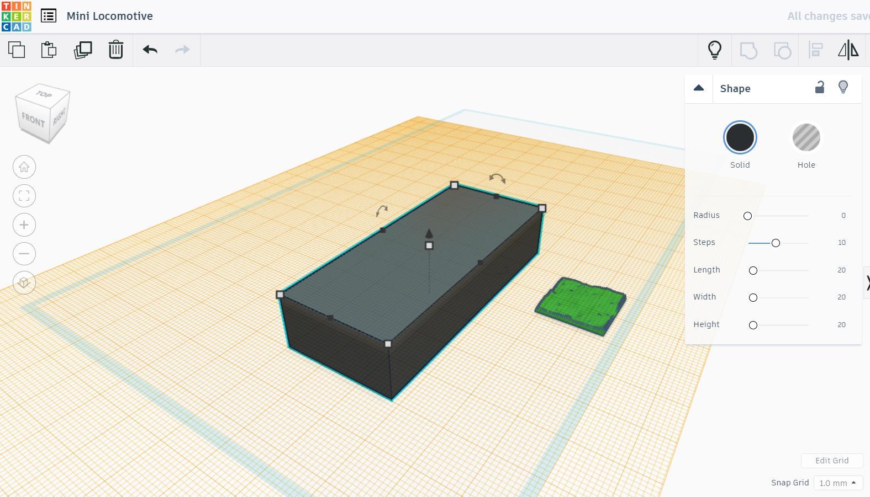870x497 pixels.
Task: Click the Height slider handle
Action: (x=753, y=325)
